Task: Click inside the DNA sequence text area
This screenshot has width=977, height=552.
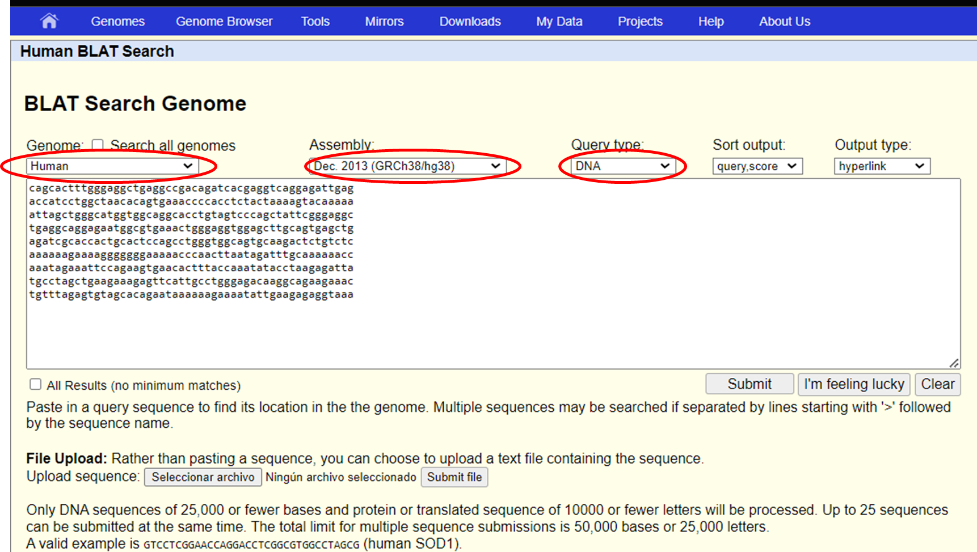Action: pyautogui.click(x=492, y=329)
